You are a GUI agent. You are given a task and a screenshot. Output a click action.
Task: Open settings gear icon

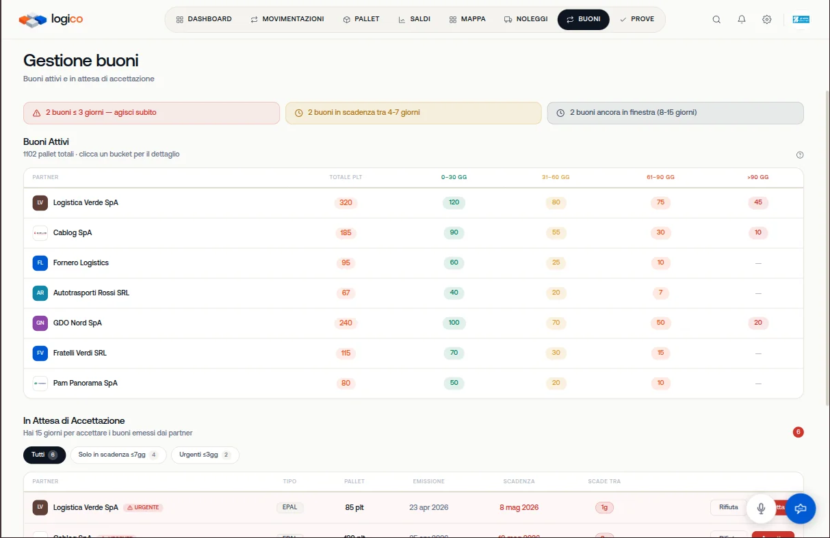767,20
